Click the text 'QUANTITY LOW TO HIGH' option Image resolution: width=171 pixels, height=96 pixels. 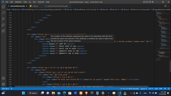(x=69, y=53)
